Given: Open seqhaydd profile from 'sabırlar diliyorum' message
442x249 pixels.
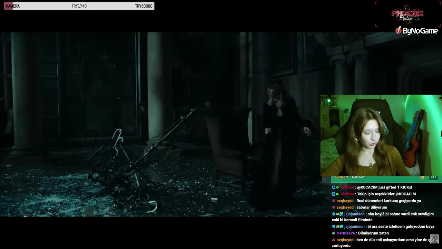Looking at the screenshot, I should (x=345, y=207).
